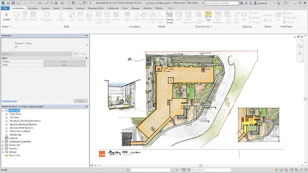308x173 pixels.
Task: Click the star favorites icon in title bar
Action: (251, 3)
